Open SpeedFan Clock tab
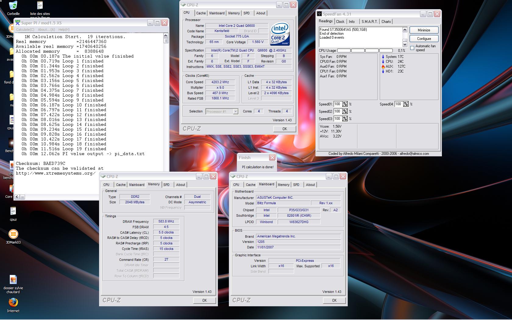 pos(340,22)
